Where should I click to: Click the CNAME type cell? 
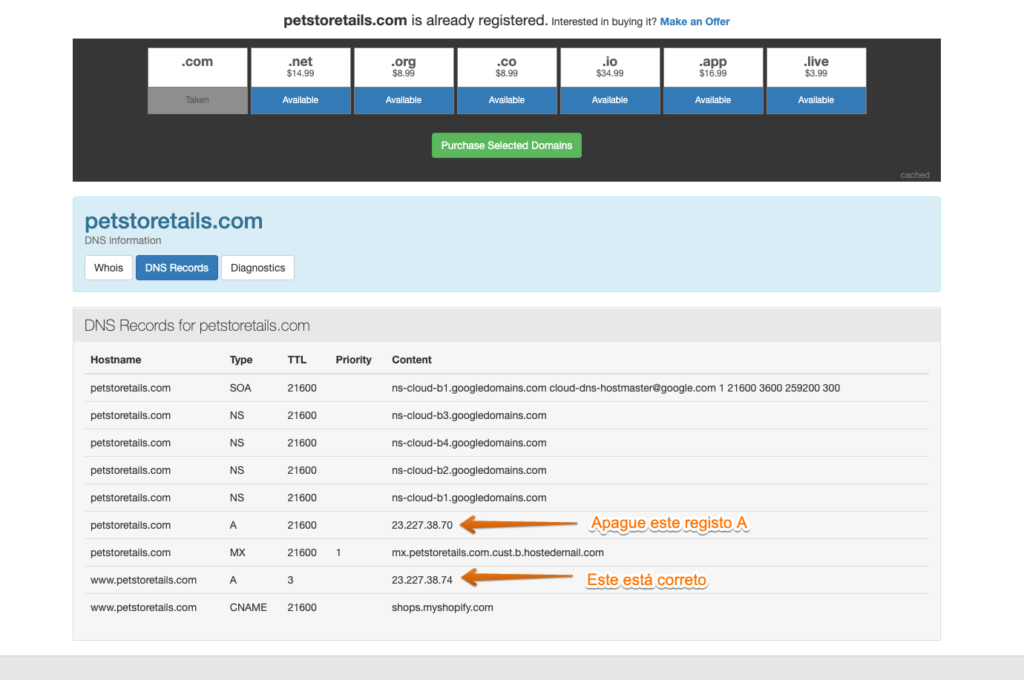[x=248, y=607]
